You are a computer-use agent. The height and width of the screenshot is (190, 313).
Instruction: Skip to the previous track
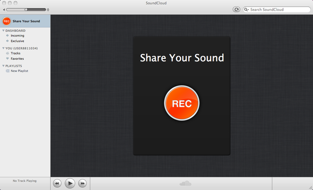point(57,183)
